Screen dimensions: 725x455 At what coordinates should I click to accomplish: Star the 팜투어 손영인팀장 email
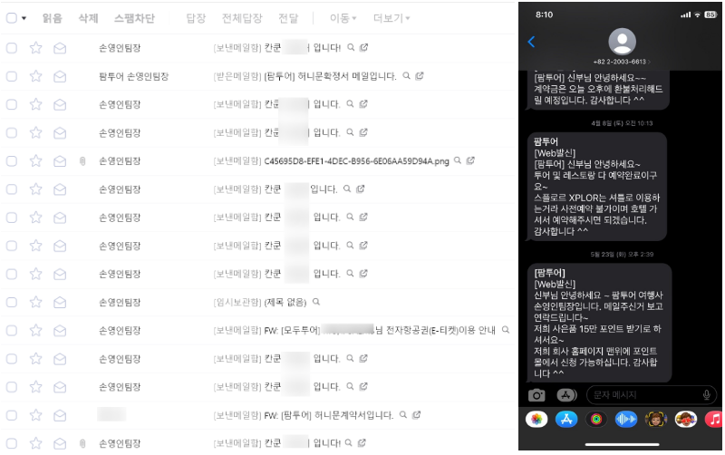click(36, 76)
